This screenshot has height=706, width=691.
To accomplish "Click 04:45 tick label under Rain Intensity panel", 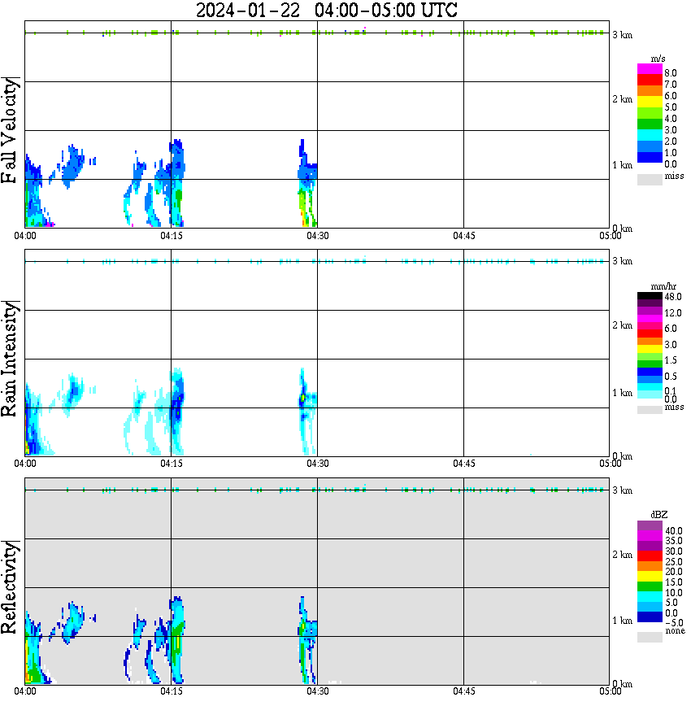I will (463, 464).
